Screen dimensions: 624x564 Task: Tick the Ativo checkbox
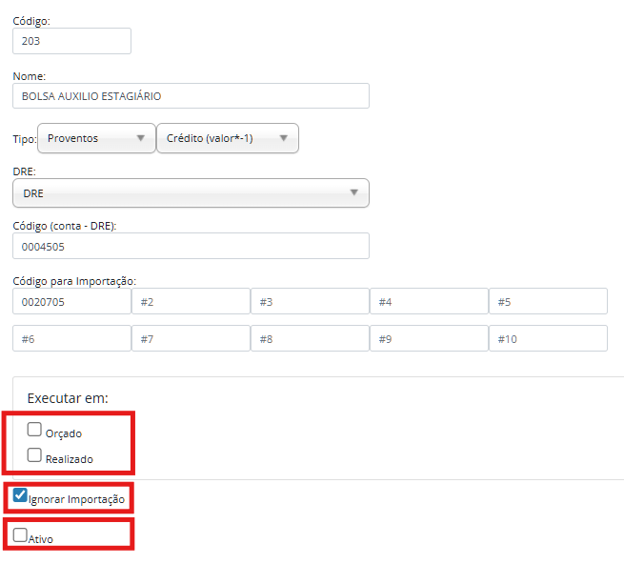[x=20, y=536]
